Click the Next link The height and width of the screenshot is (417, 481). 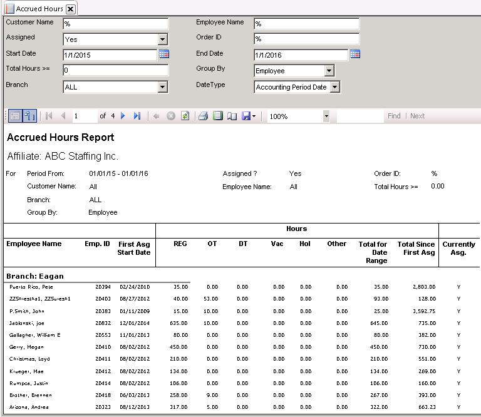[x=417, y=116]
